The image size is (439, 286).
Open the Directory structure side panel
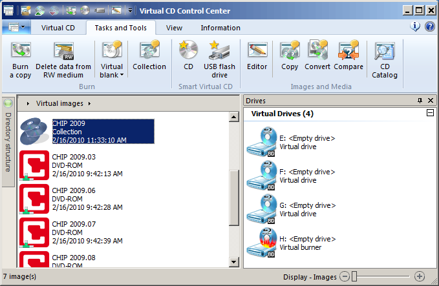tap(8, 142)
